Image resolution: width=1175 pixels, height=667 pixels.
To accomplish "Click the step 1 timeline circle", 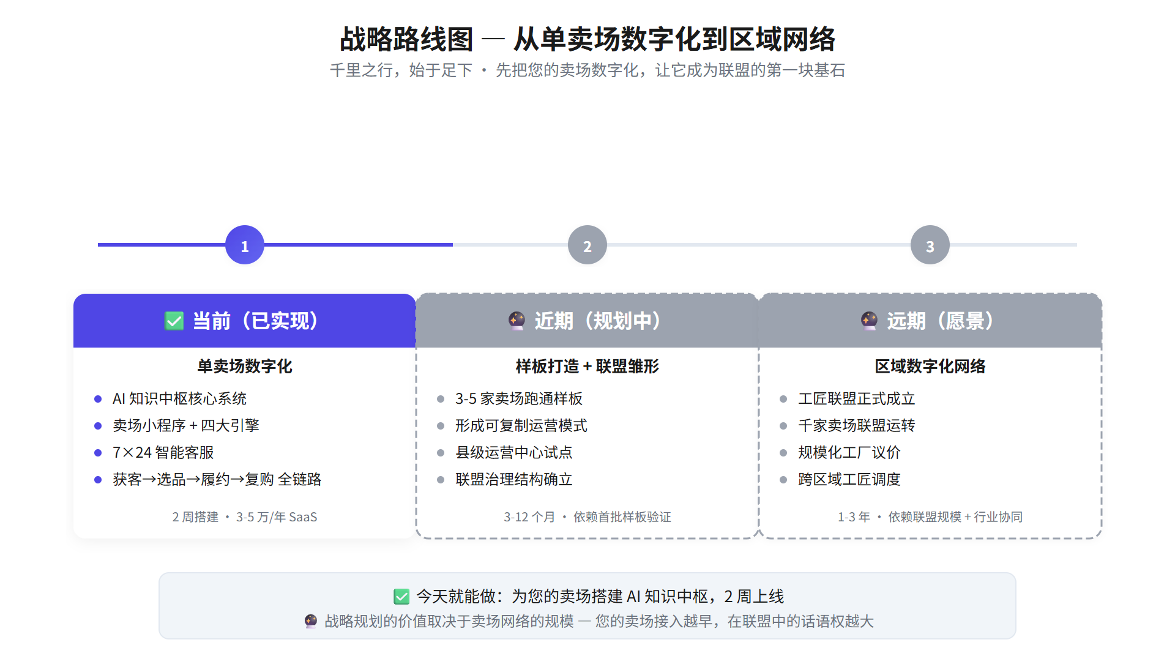I will [x=245, y=245].
